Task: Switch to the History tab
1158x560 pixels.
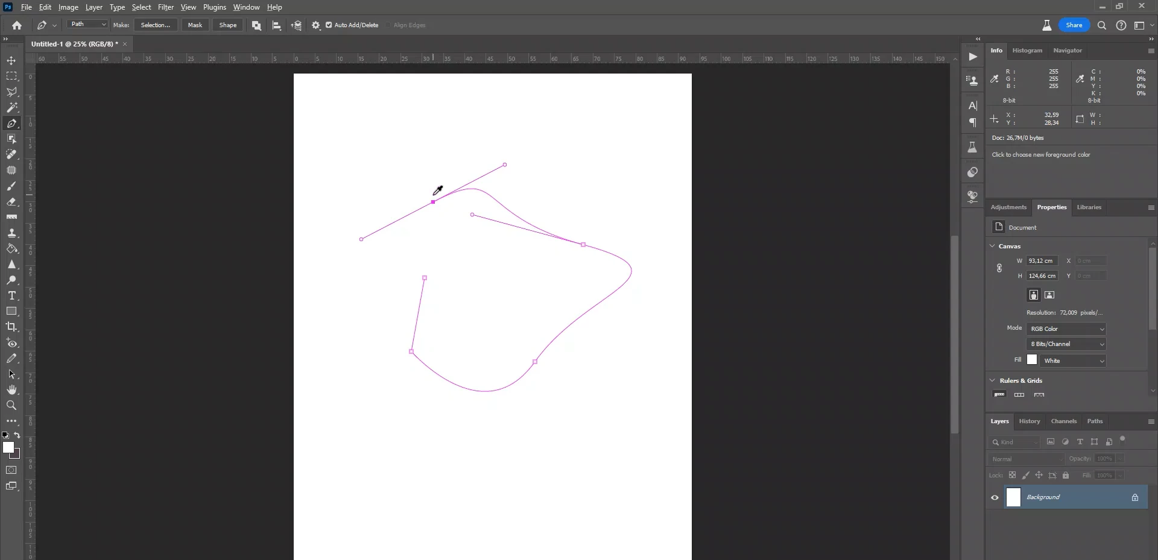Action: [x=1030, y=421]
